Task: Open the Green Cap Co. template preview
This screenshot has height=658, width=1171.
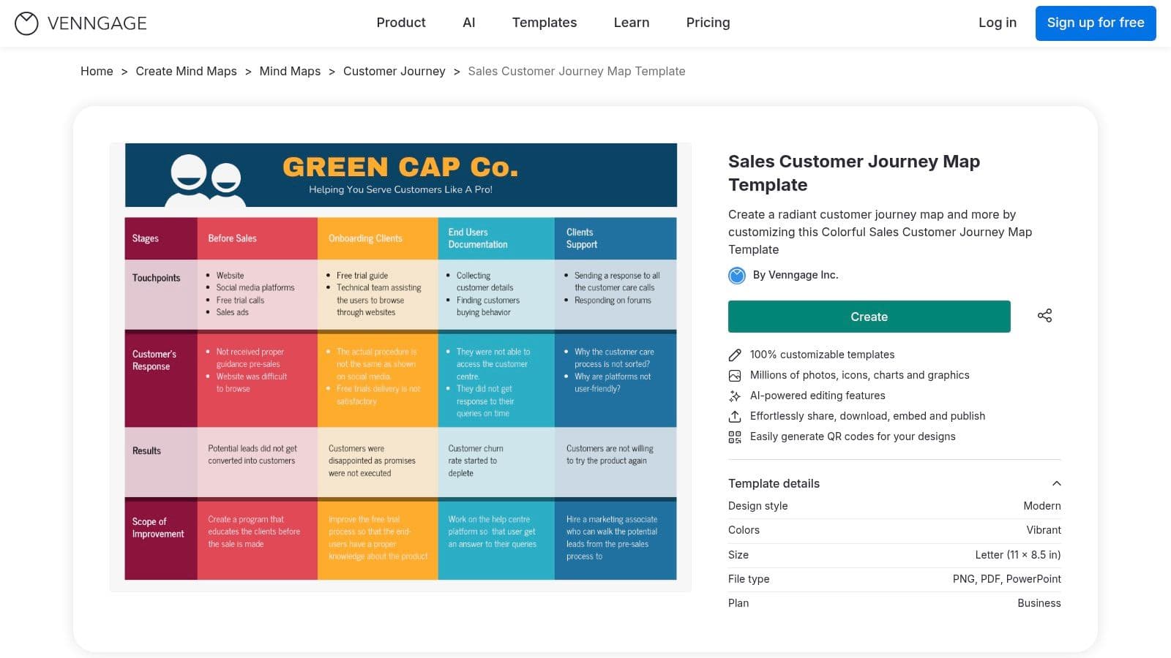Action: click(400, 362)
